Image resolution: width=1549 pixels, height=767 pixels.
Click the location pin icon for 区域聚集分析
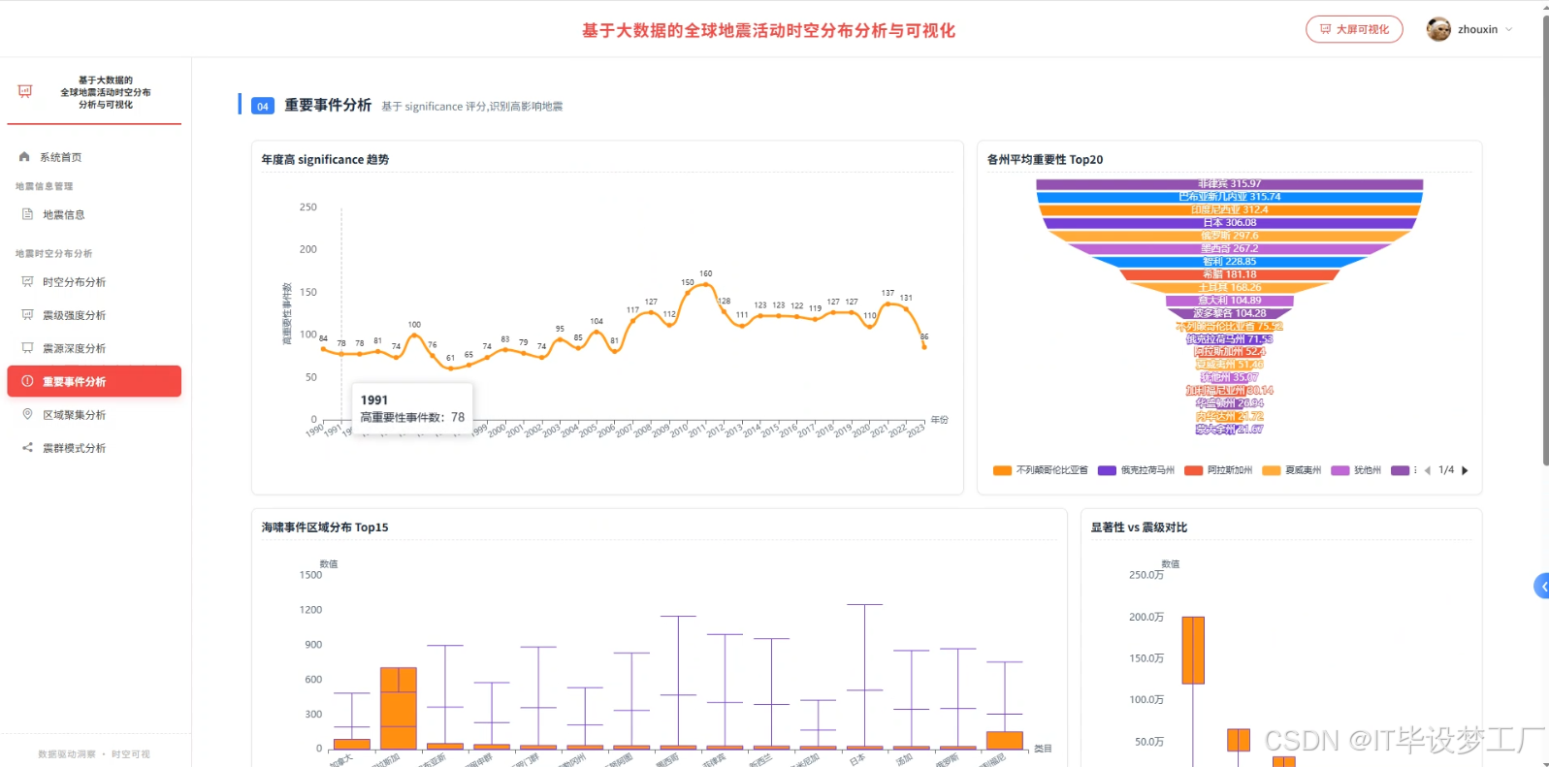pyautogui.click(x=27, y=414)
